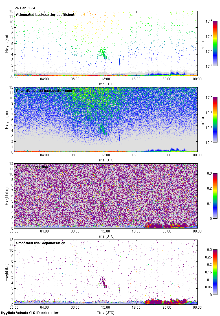
Task: Click the m⁻¹ sr⁻¹ unit label of the first panel's colorbar
Action: (x=203, y=44)
